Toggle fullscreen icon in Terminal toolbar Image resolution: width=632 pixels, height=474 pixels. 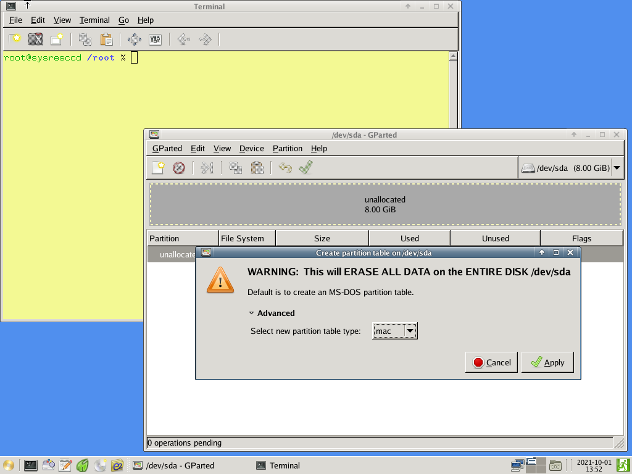(x=134, y=39)
